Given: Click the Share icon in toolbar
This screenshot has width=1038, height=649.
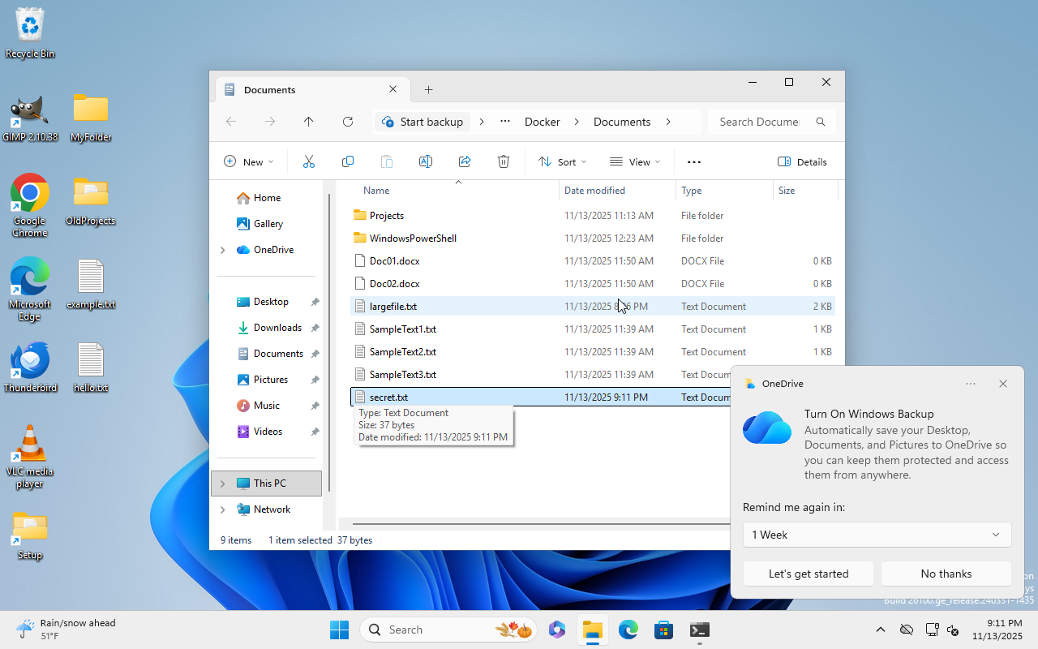Looking at the screenshot, I should click(x=465, y=162).
